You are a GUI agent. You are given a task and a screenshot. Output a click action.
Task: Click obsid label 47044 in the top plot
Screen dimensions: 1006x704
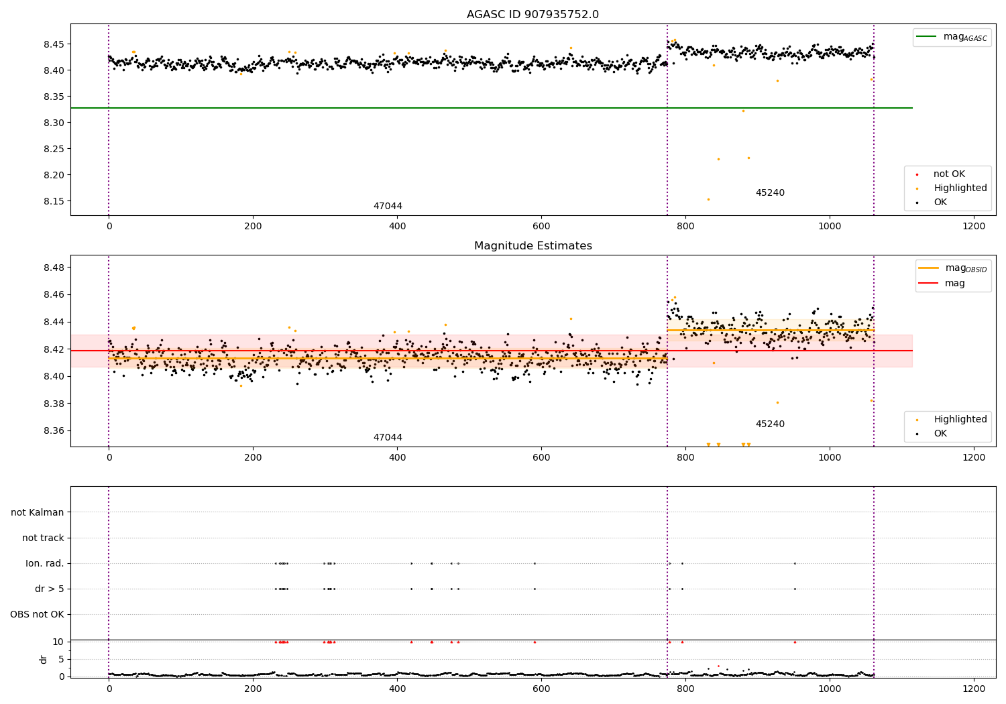[x=388, y=206]
